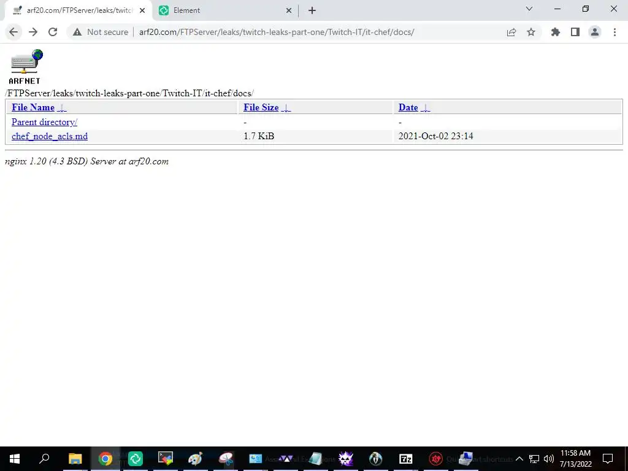
Task: Close the arf20.com tab
Action: click(142, 10)
